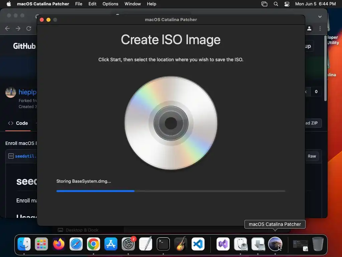Open Control Center in menu bar
This screenshot has height=257, width=342.
[287, 4]
